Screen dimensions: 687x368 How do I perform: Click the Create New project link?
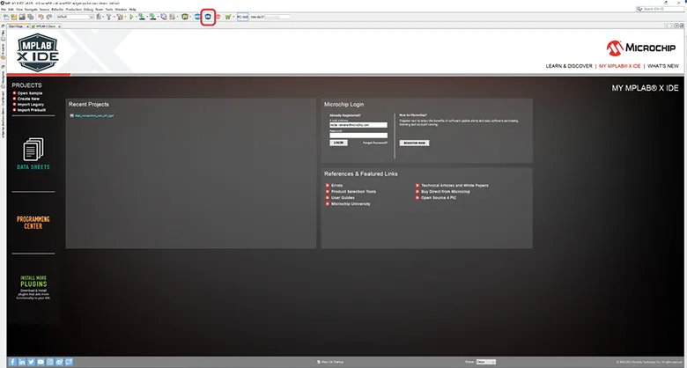pos(28,99)
